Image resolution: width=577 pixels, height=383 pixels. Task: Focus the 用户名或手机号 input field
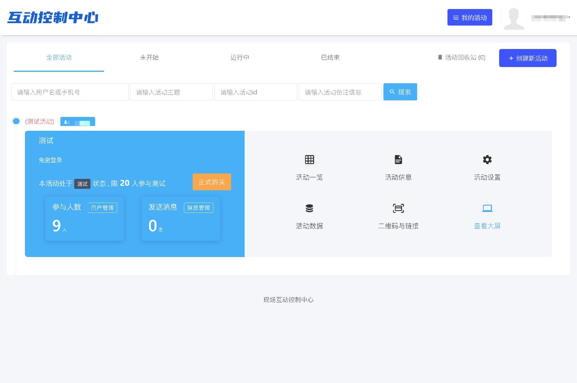coord(70,92)
